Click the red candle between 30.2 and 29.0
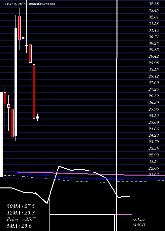The height and width of the screenshot is (231, 165). pos(30,53)
